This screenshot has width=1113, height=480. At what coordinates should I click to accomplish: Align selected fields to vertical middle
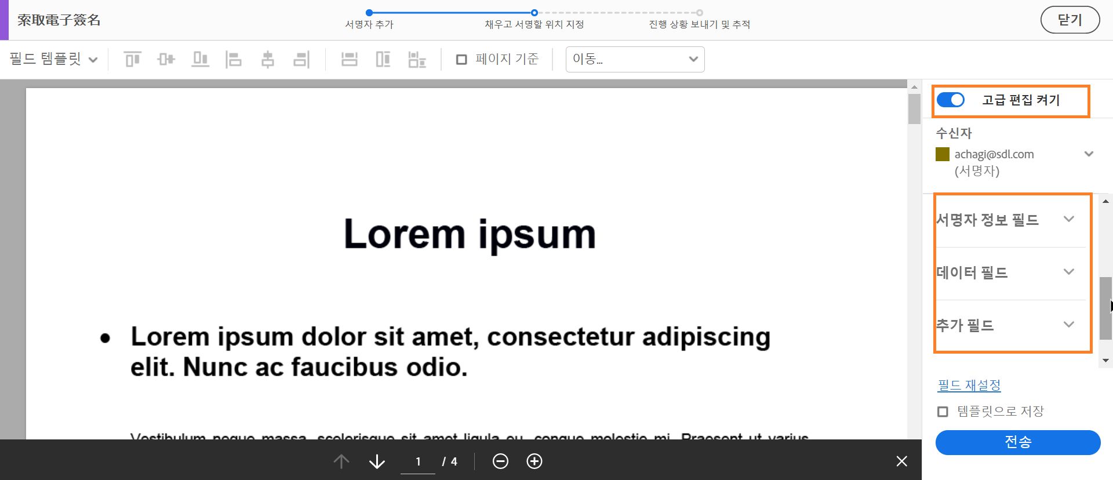click(x=166, y=59)
